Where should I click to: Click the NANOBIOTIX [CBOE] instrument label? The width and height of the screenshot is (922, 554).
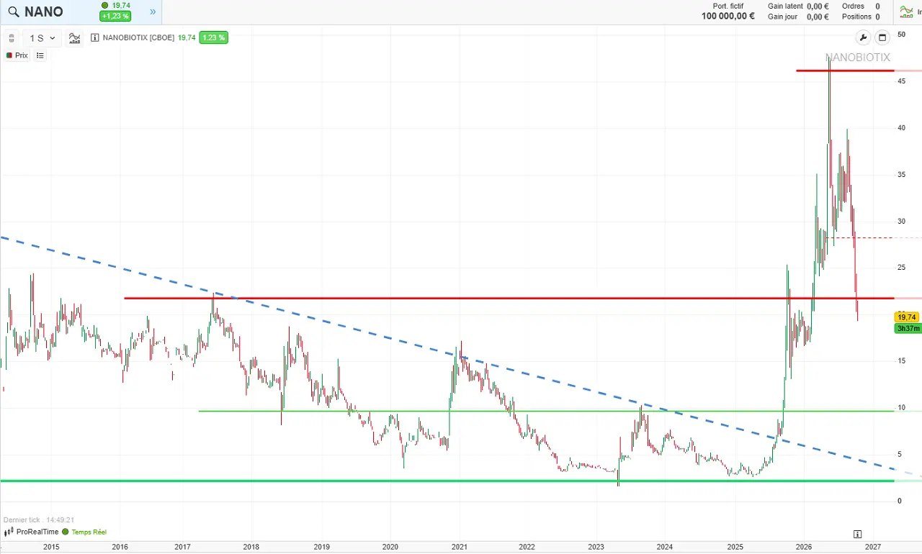point(138,38)
